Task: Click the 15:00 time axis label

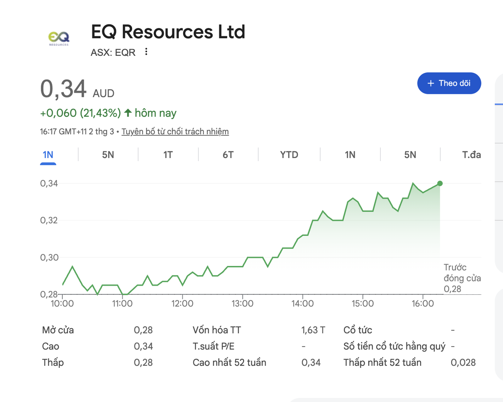Action: [x=363, y=303]
